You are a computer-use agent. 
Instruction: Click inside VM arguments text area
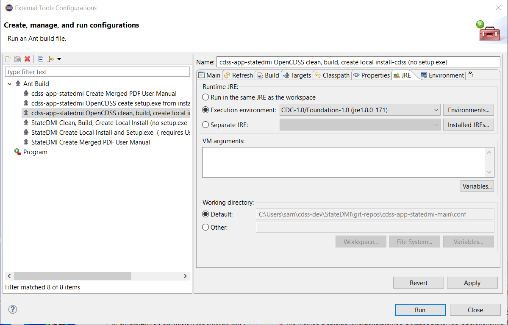pos(344,162)
